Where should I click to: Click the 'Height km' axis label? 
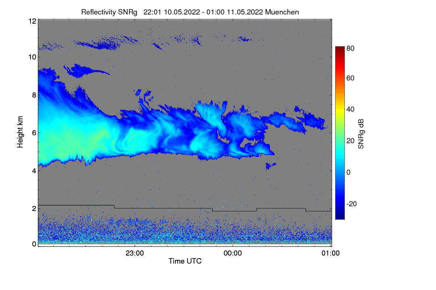(20, 132)
